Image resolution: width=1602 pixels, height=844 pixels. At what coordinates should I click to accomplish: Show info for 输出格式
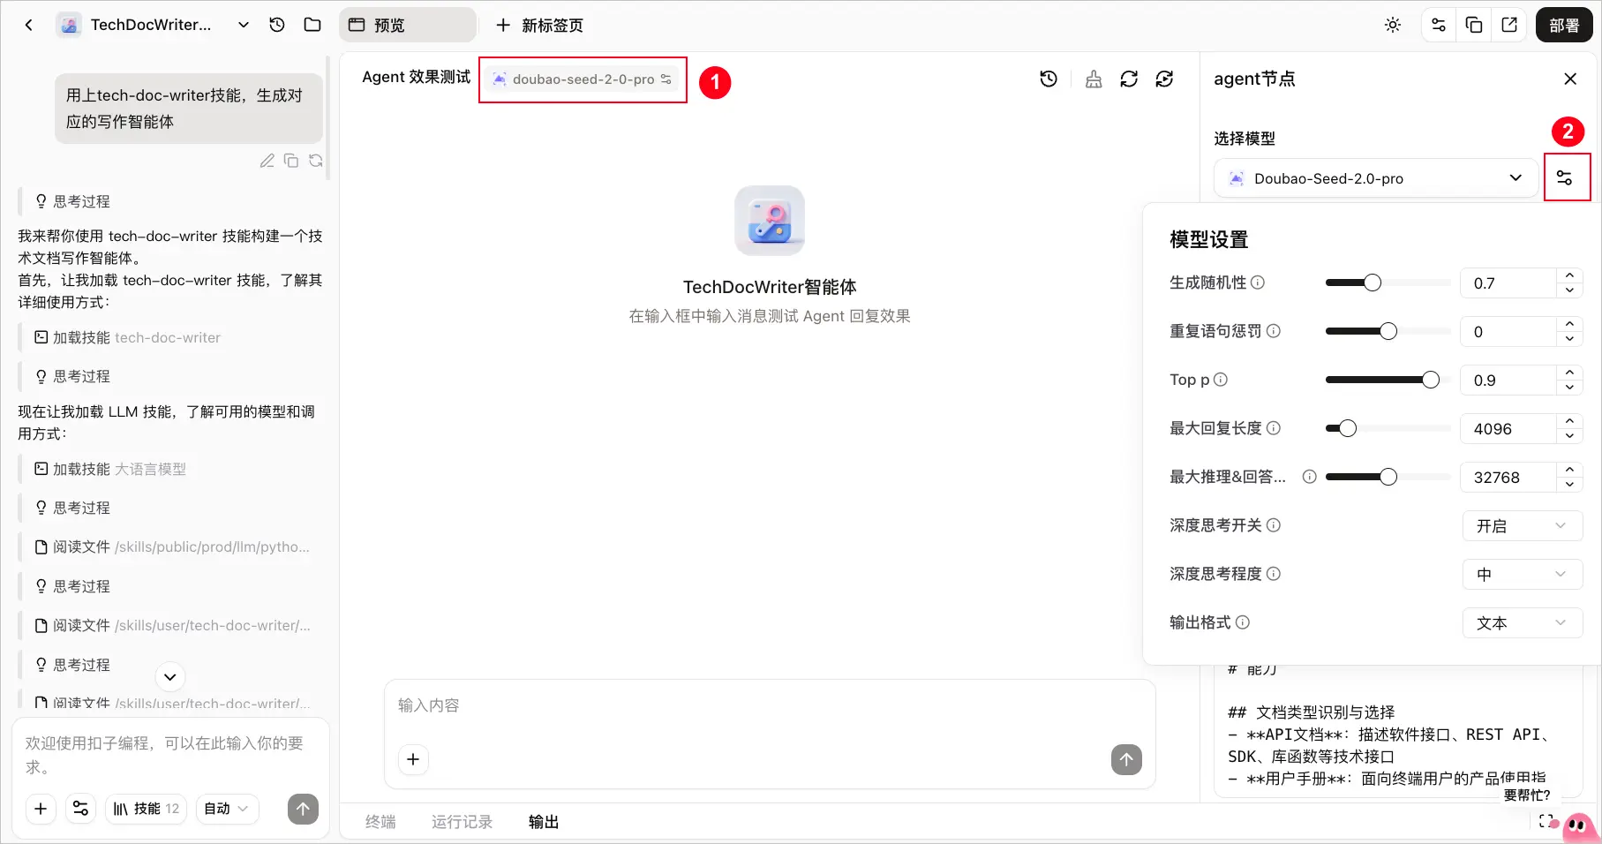[1243, 622]
